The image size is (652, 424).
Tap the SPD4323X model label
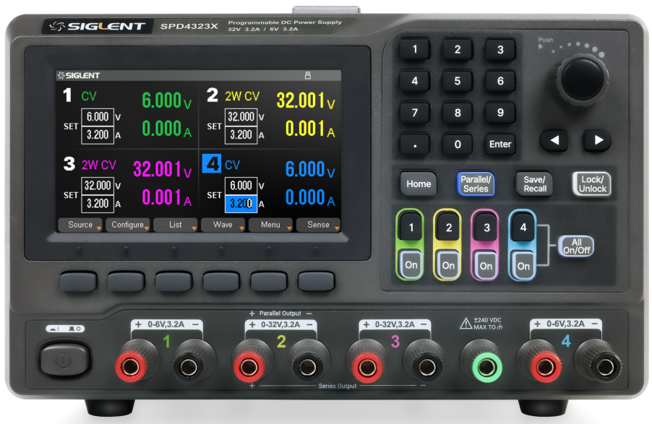tap(189, 26)
